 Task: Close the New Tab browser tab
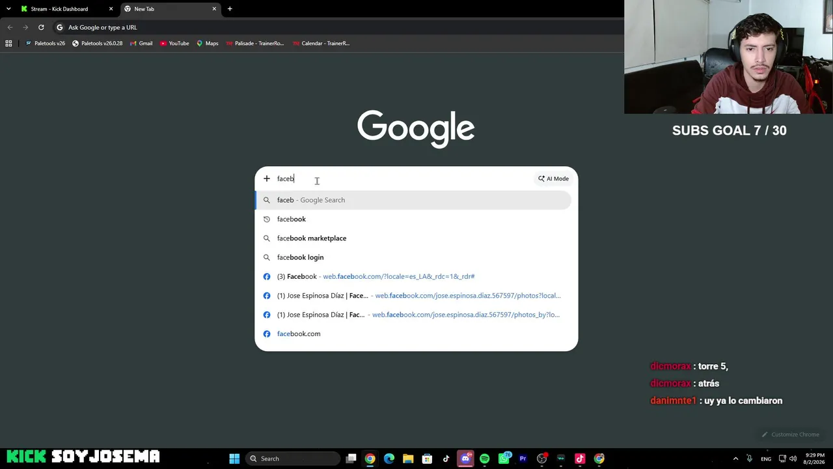click(214, 9)
